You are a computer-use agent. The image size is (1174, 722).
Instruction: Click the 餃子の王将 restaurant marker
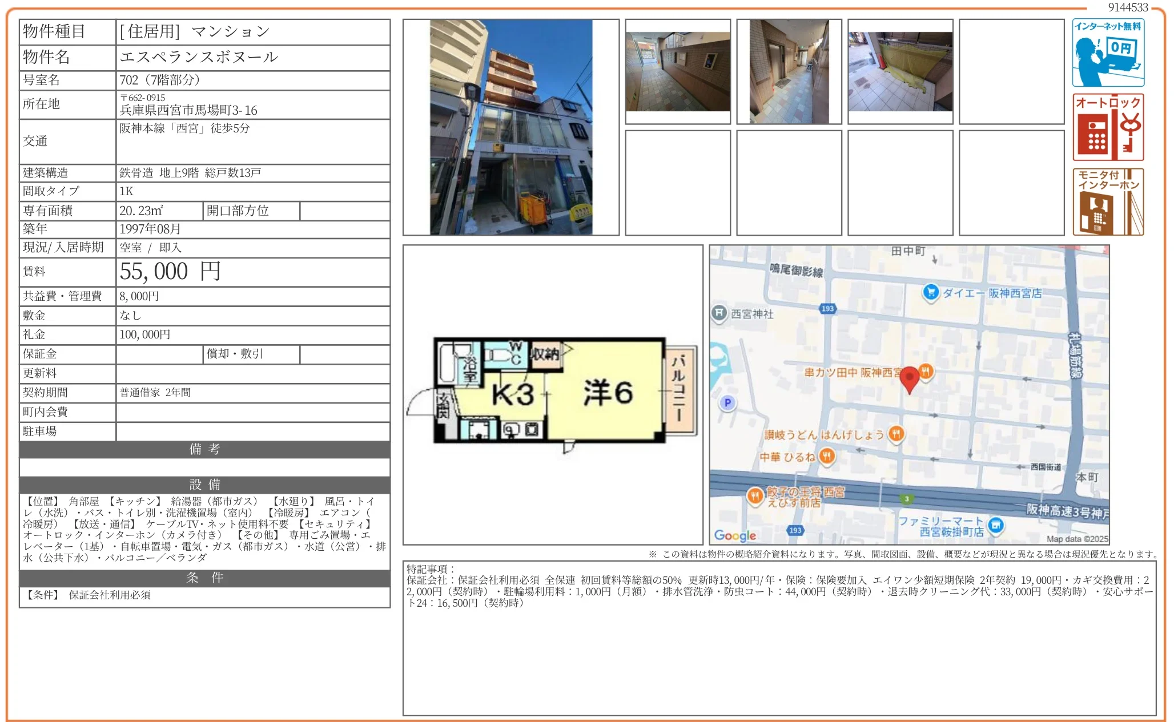click(755, 495)
